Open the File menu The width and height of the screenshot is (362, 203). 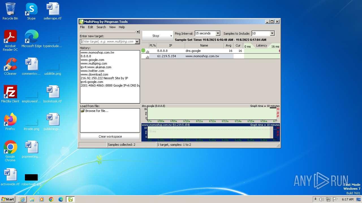82,27
